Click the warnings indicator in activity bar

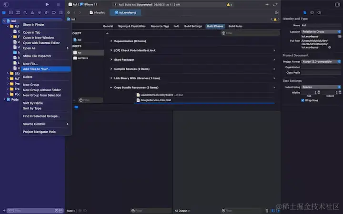point(229,4)
